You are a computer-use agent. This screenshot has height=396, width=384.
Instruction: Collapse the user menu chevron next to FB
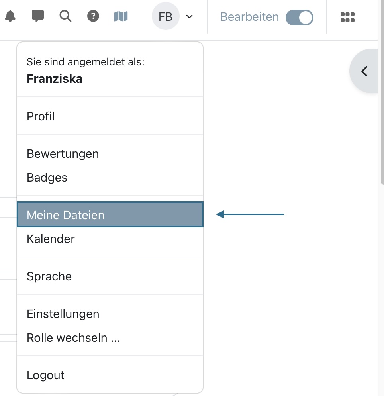pyautogui.click(x=189, y=17)
